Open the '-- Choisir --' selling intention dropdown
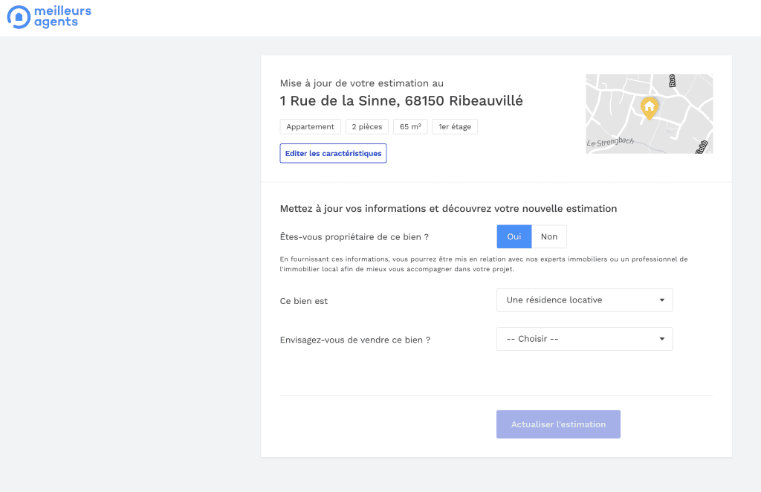Viewport: 761px width, 492px height. (584, 339)
